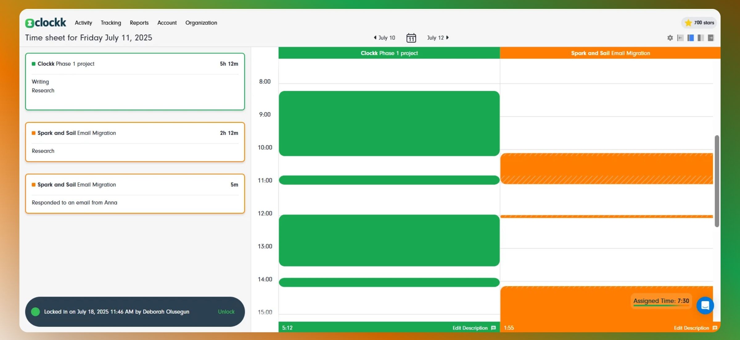Click 'Writing' entry in Clockk Phase 1 card
This screenshot has height=340, width=740.
click(x=40, y=82)
